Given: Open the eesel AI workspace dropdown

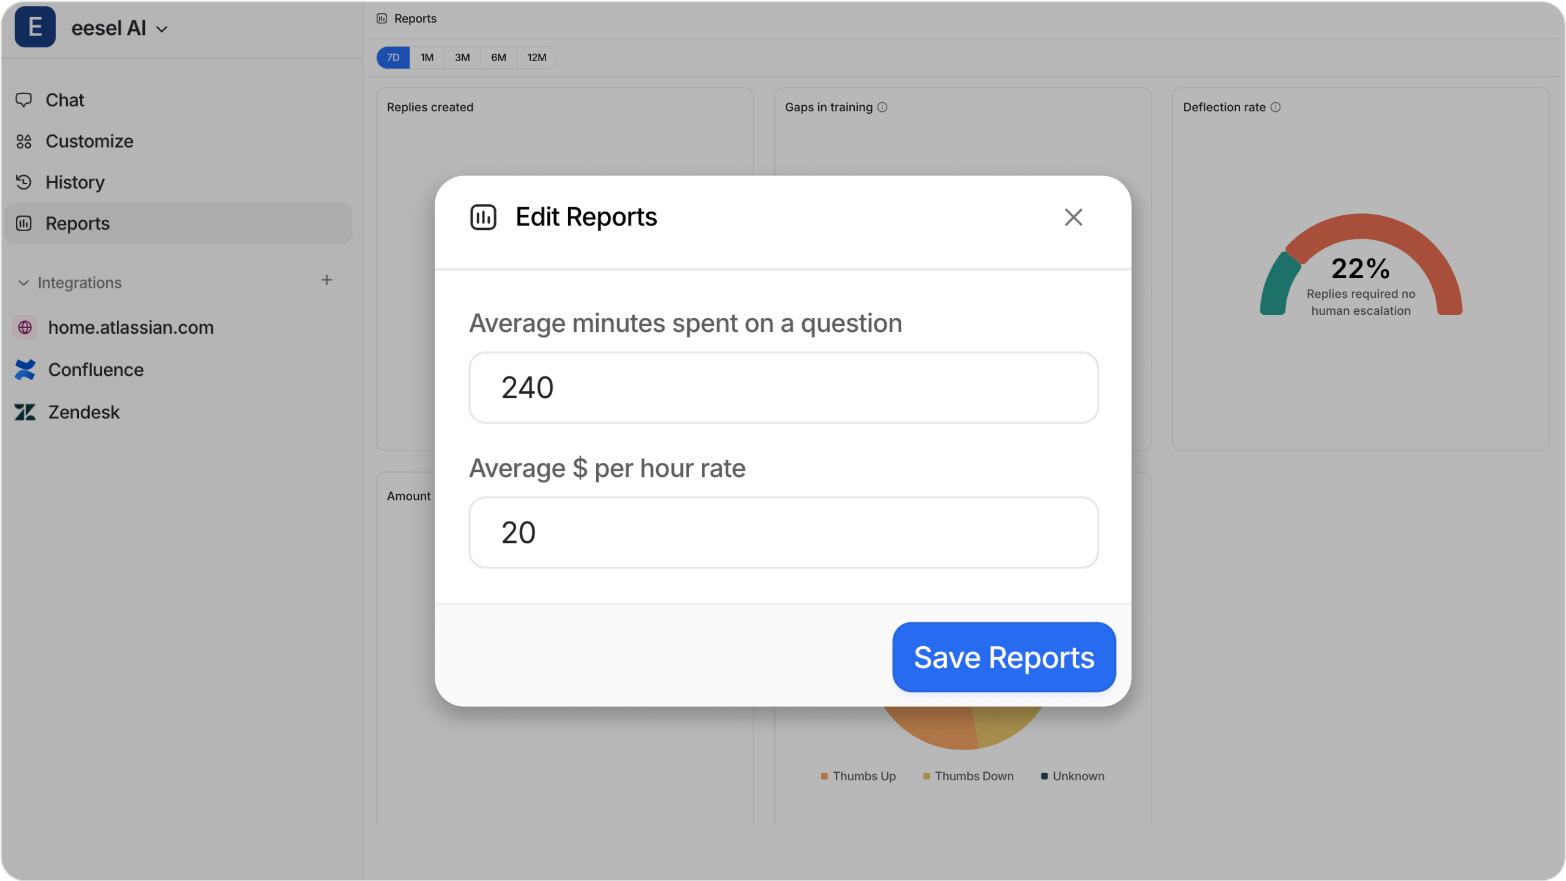Looking at the screenshot, I should (120, 28).
